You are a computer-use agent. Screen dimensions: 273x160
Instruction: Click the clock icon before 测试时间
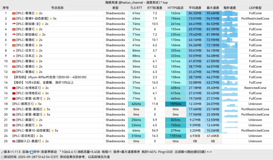2,157
